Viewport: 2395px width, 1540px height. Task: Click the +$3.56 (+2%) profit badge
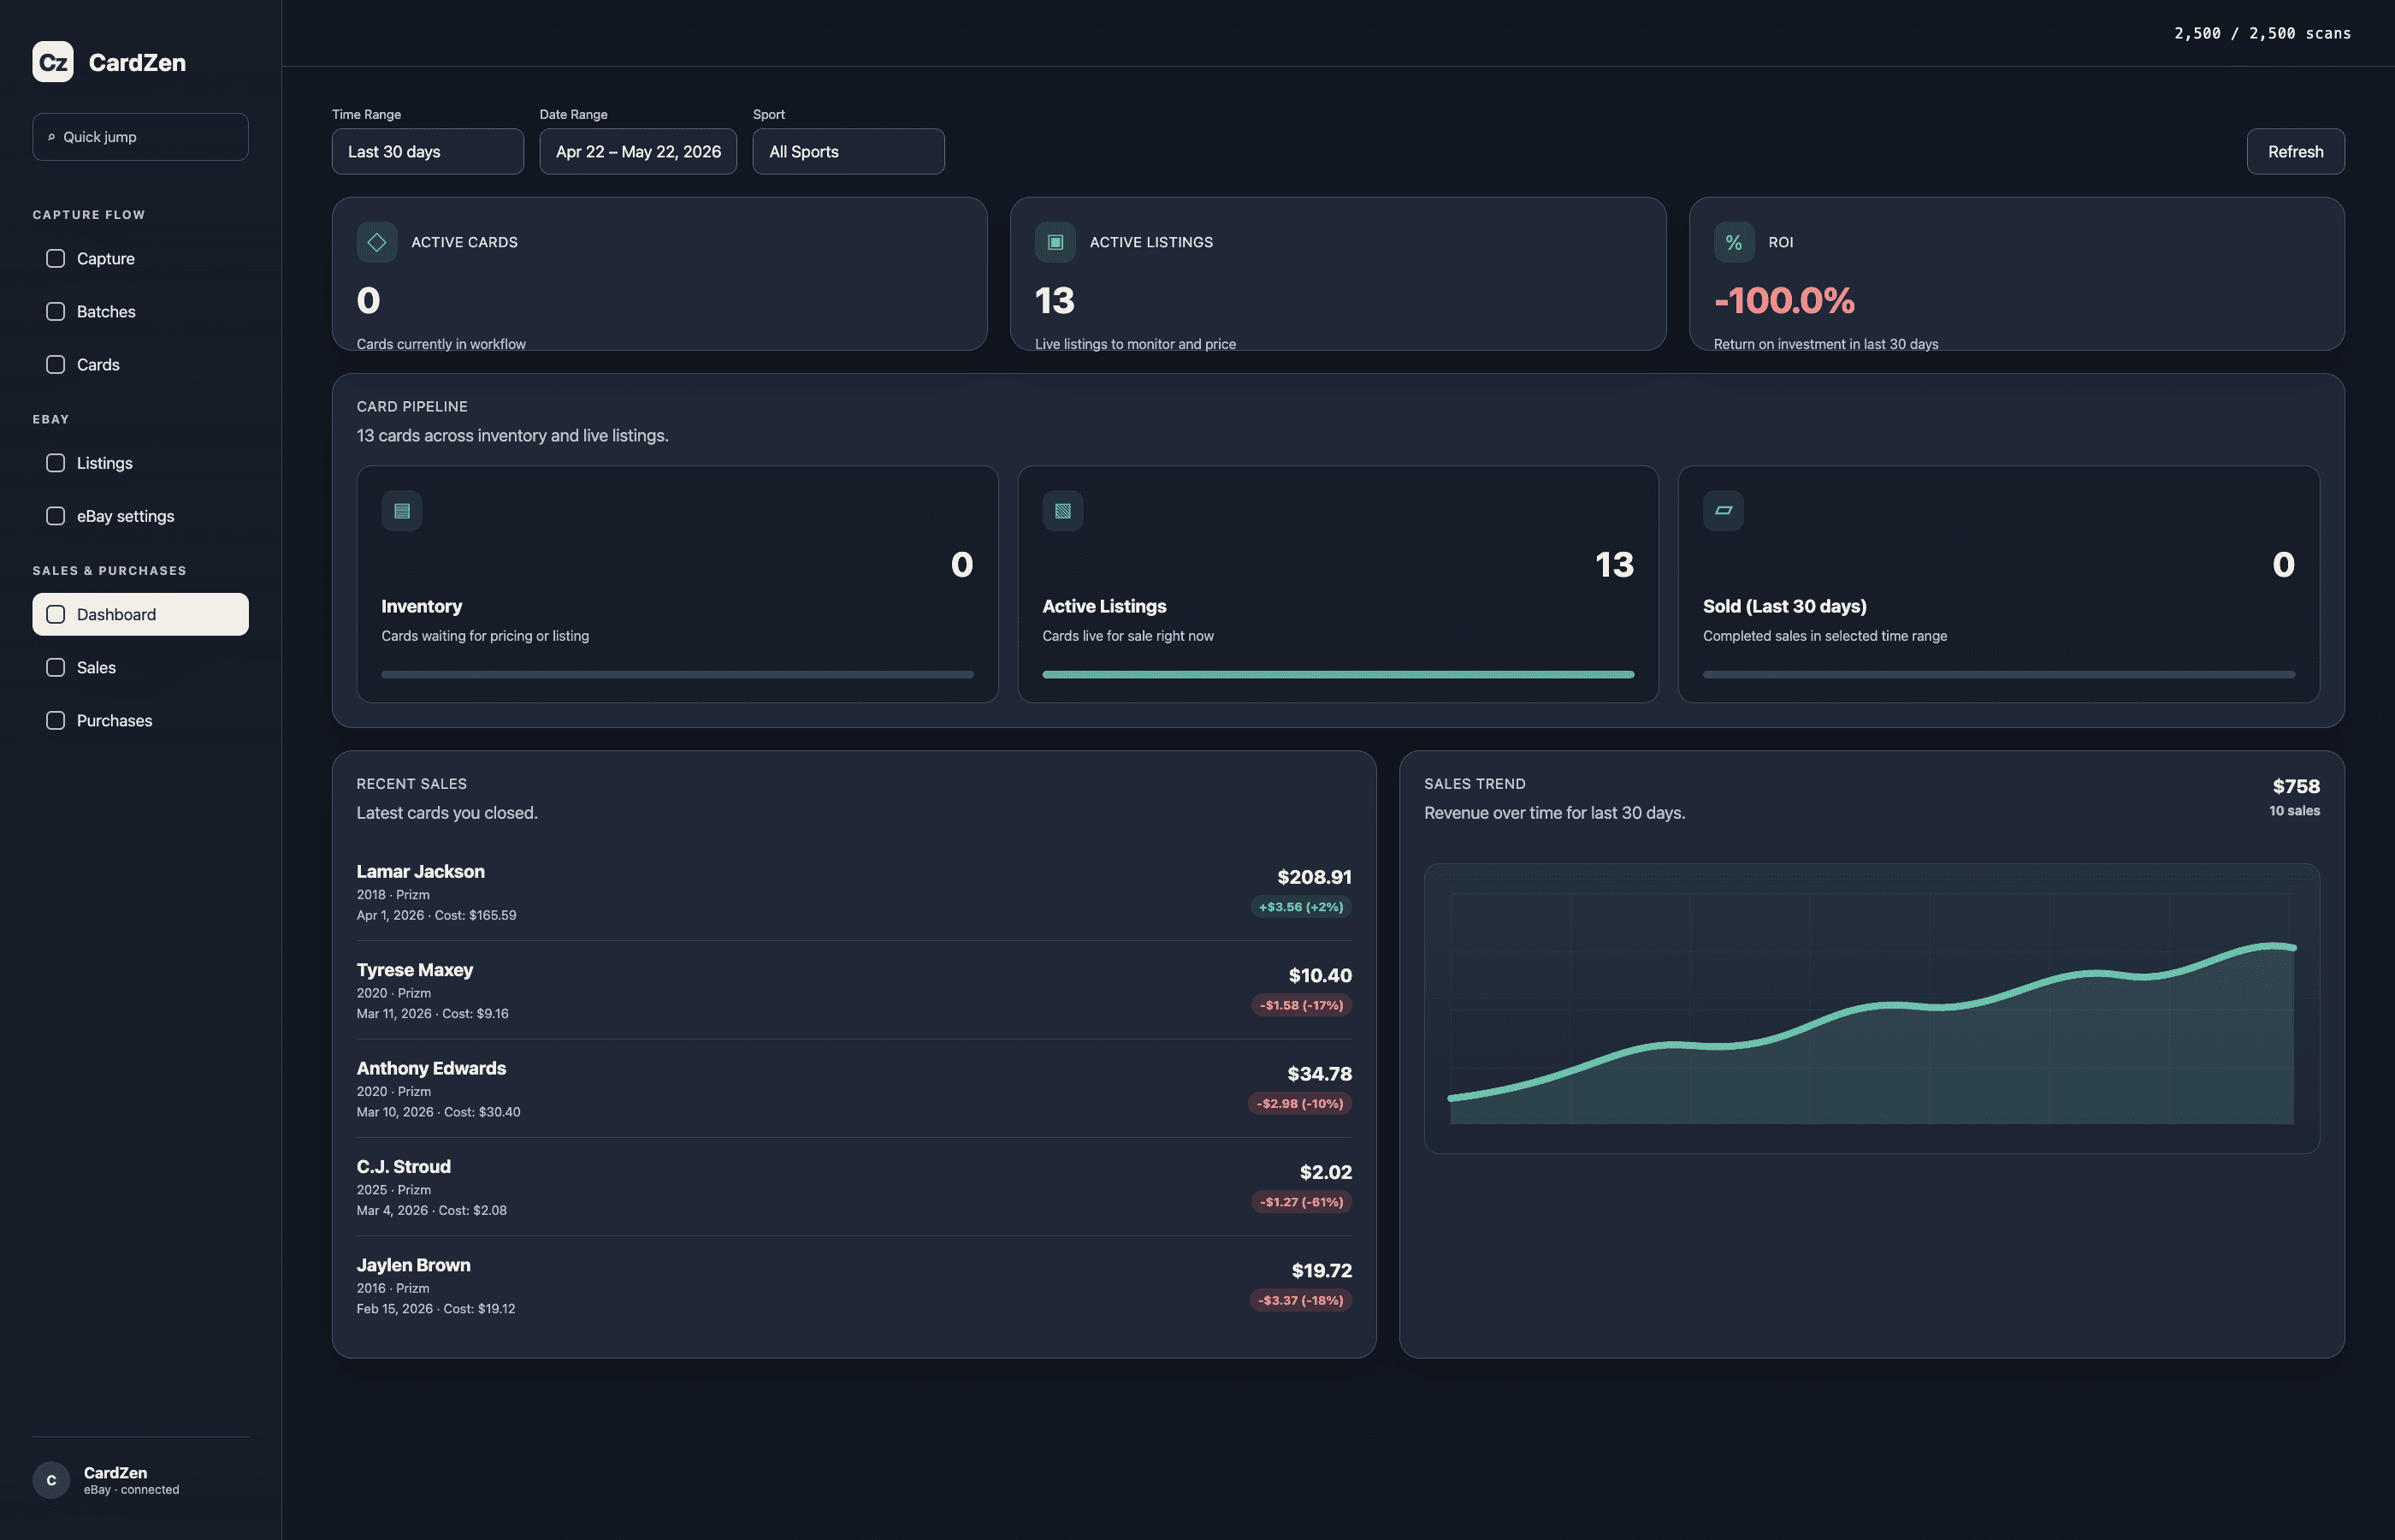pos(1300,907)
